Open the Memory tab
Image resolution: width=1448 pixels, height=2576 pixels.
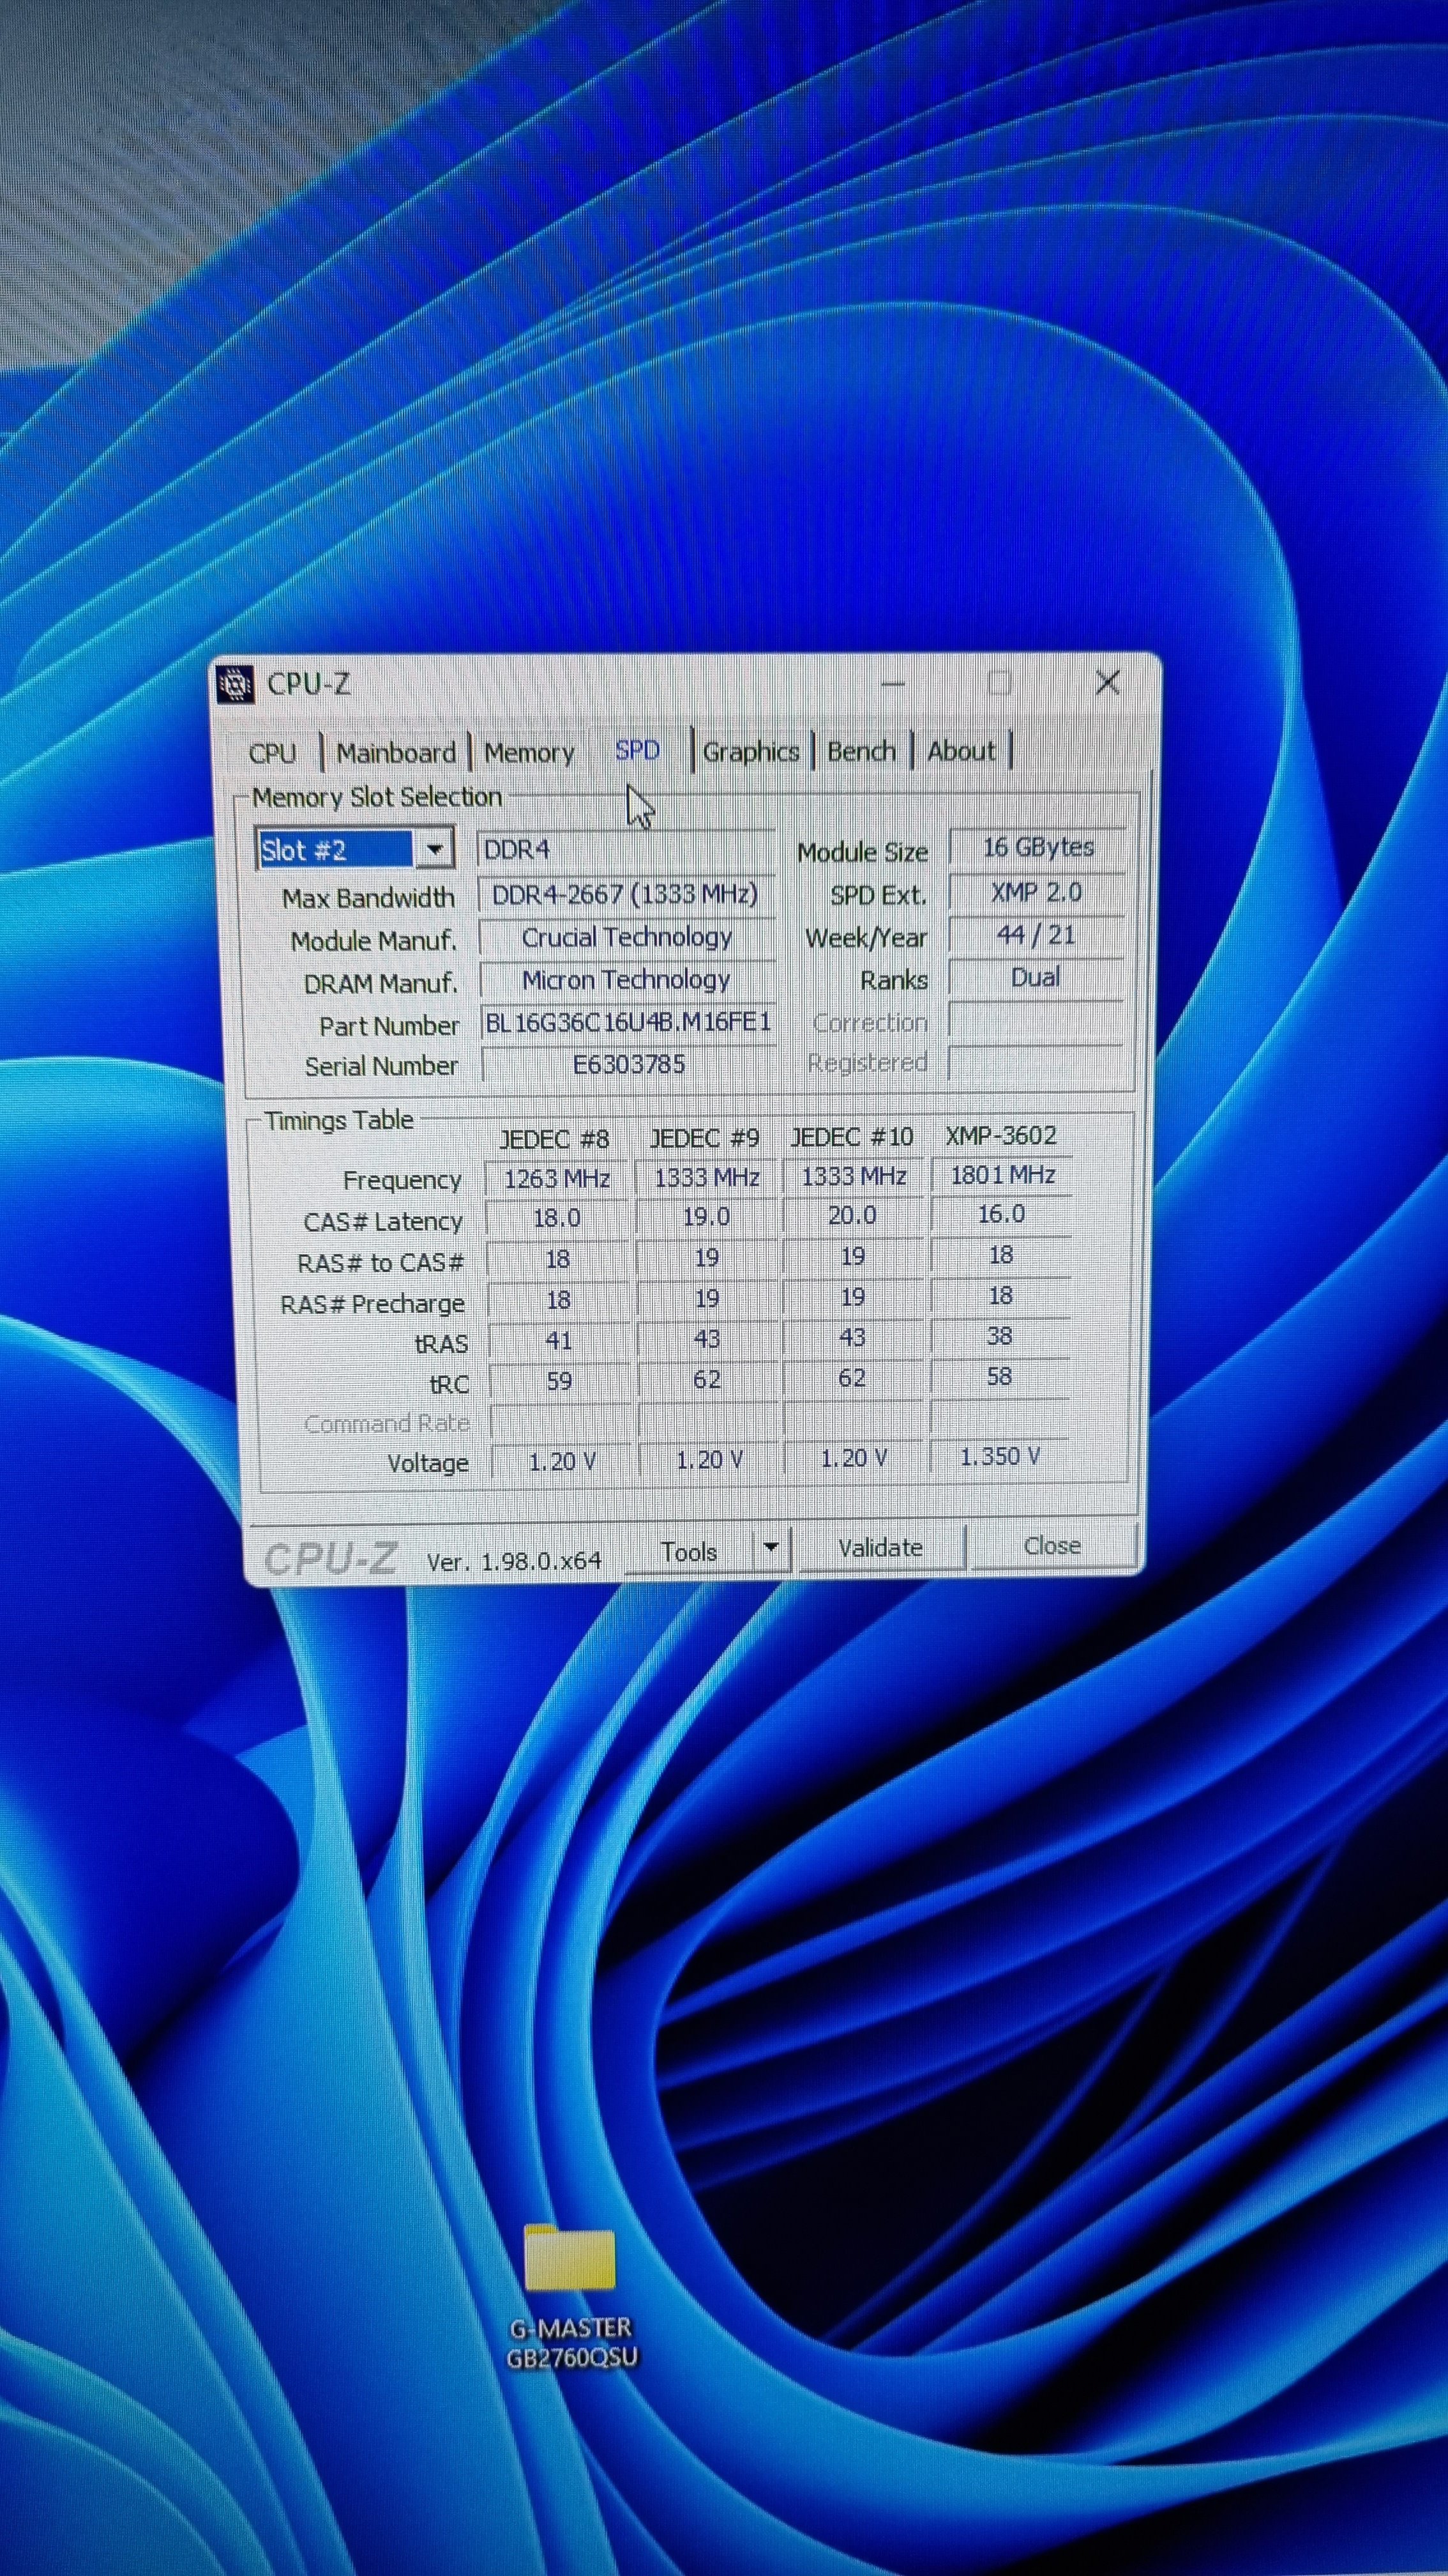529,753
